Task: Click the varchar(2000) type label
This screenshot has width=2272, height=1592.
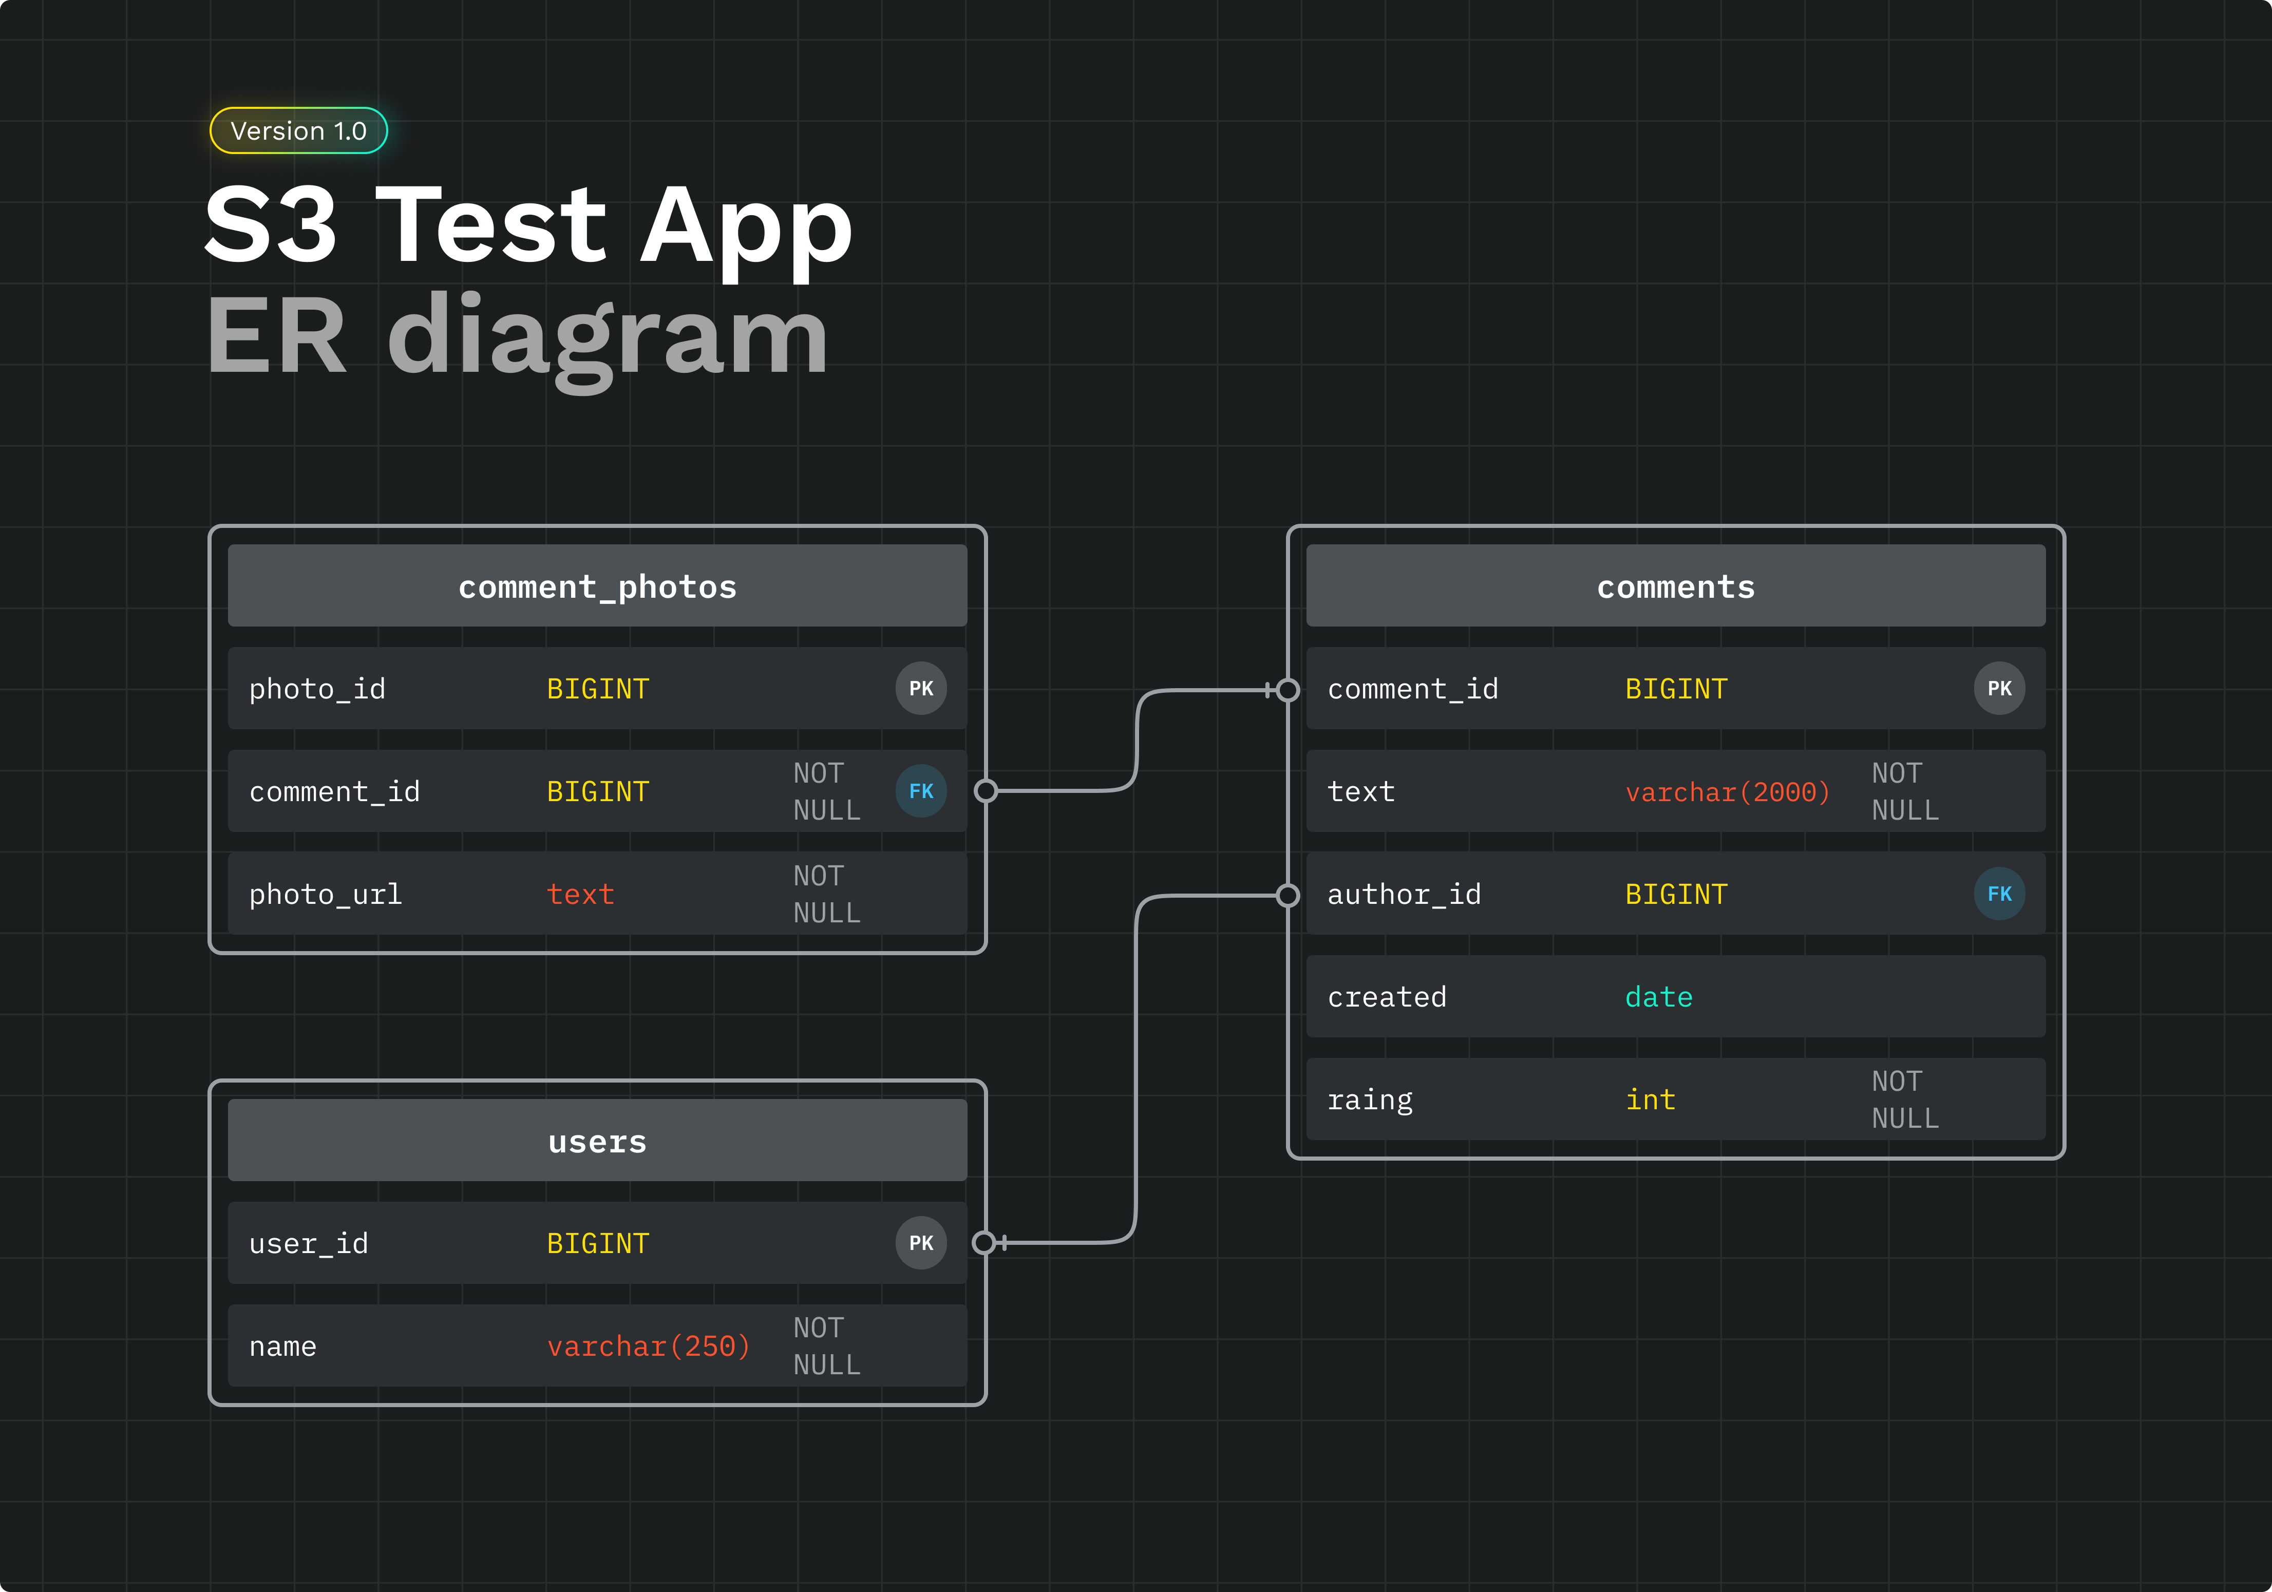Action: click(1728, 791)
